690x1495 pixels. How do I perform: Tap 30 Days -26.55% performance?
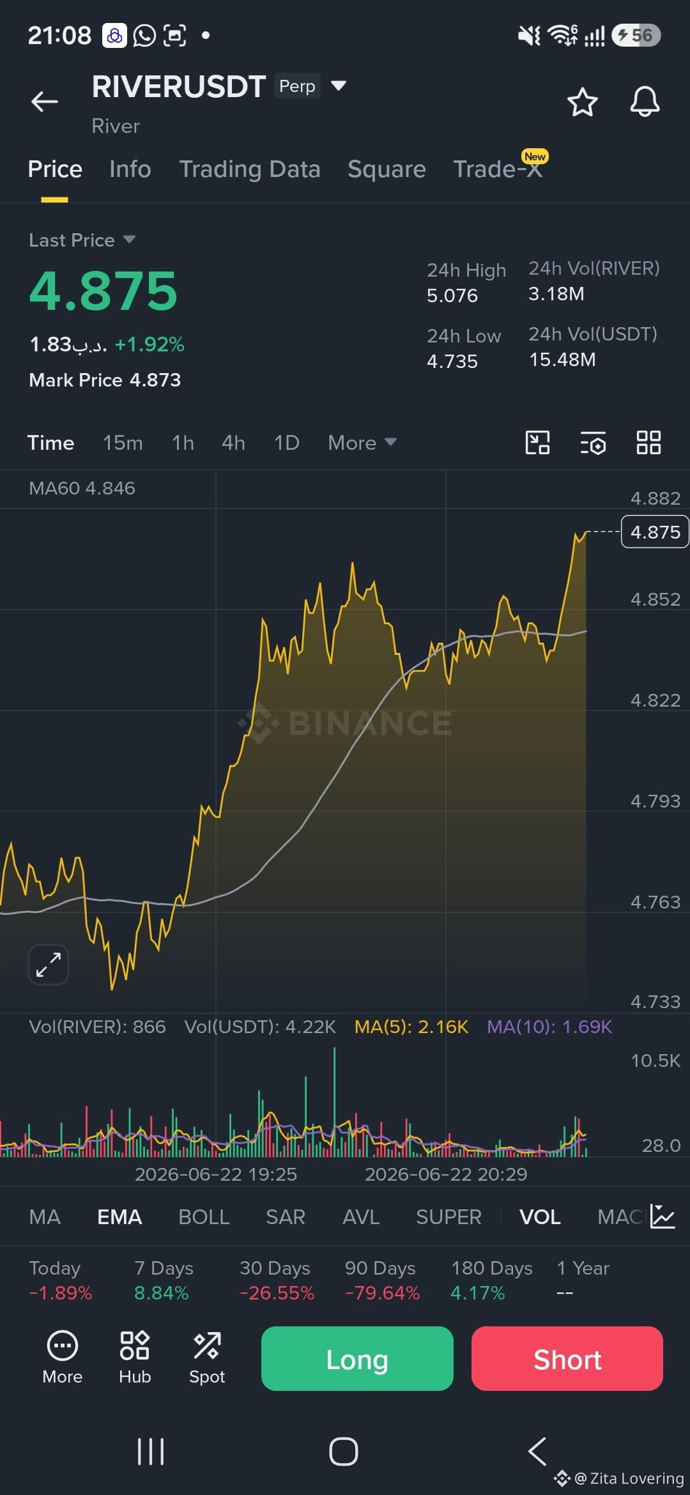277,1280
